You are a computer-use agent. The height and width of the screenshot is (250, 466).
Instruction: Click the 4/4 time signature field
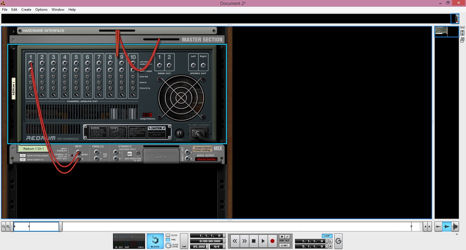click(216, 247)
